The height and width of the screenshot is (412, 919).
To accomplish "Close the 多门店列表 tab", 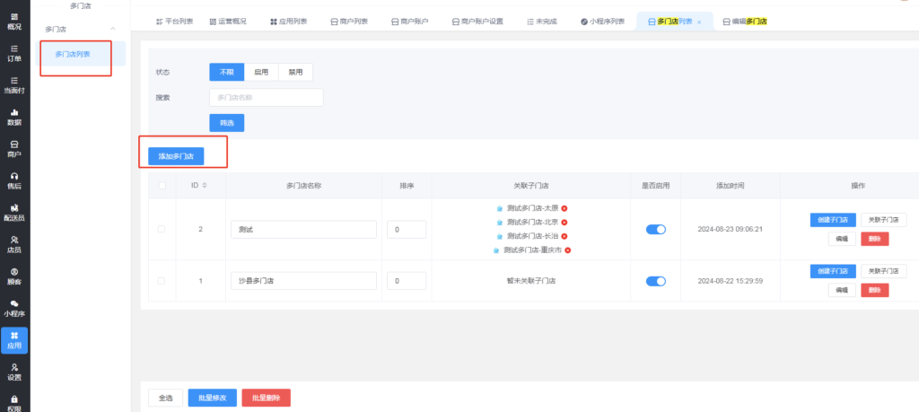I will (x=699, y=21).
